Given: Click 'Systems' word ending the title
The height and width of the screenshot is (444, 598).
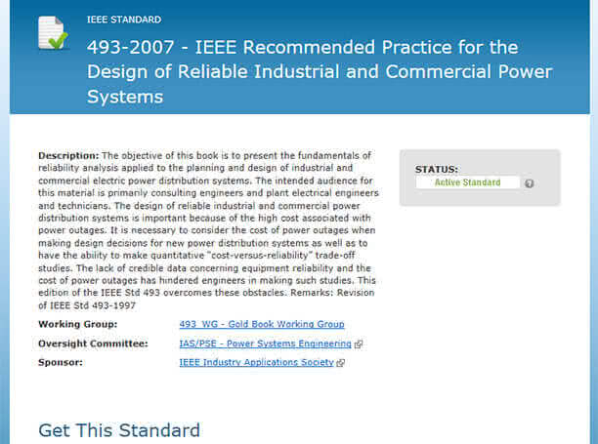Looking at the screenshot, I should coord(125,97).
